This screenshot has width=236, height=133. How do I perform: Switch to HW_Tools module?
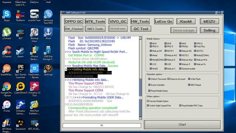coord(140,21)
